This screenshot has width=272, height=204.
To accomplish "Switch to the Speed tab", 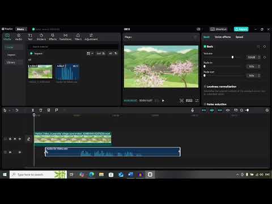I will pyautogui.click(x=239, y=37).
